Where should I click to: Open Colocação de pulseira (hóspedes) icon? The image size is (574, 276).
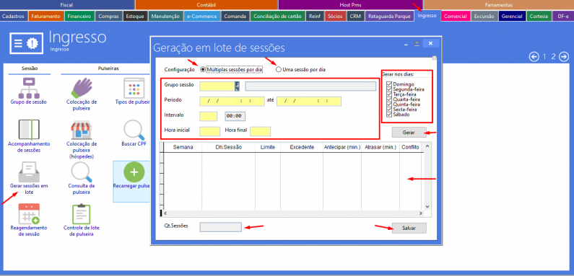tap(81, 130)
